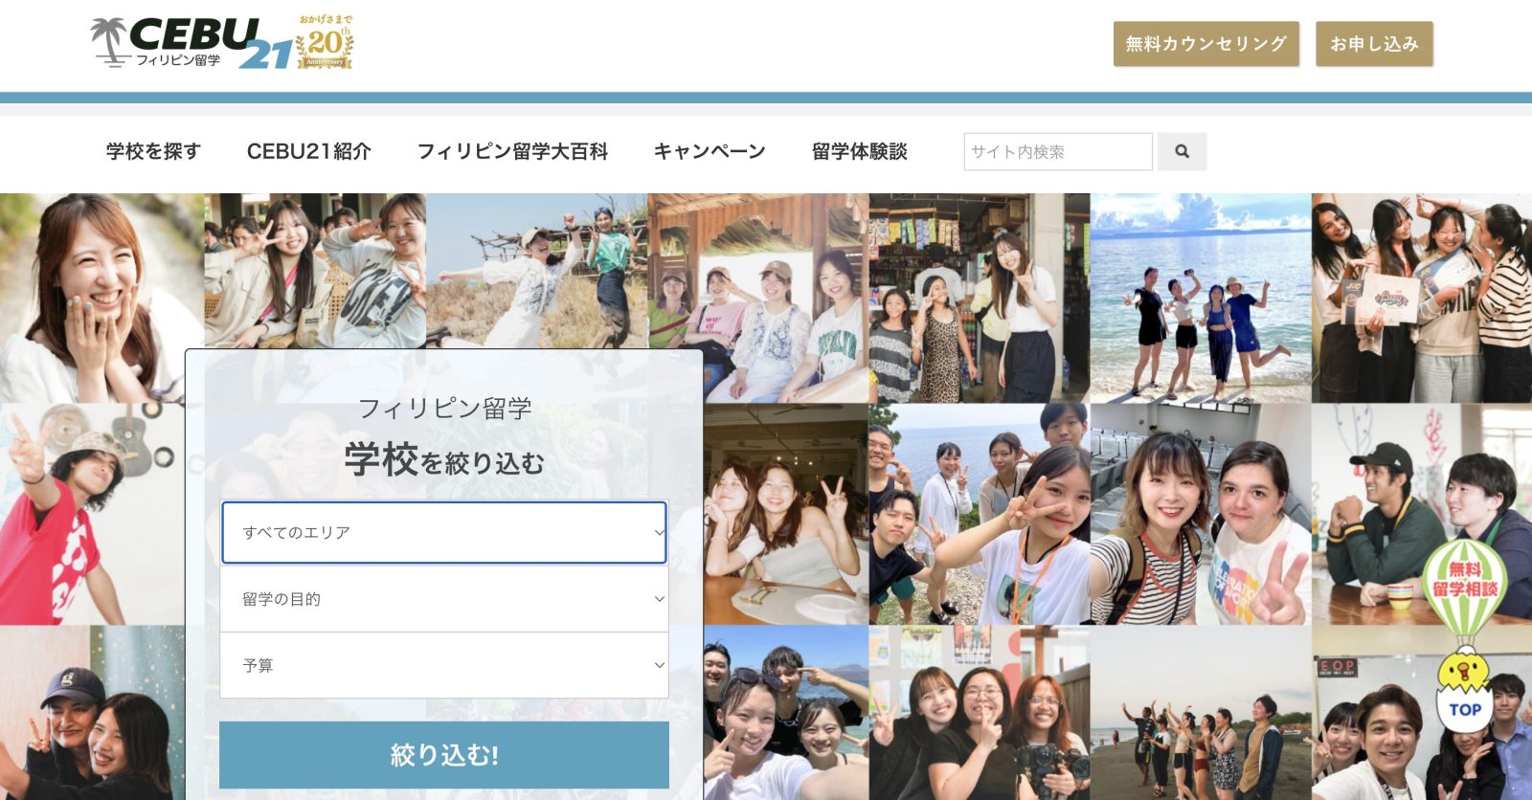The height and width of the screenshot is (800, 1532).
Task: Jump to top with chick TOP icon
Action: click(1464, 692)
